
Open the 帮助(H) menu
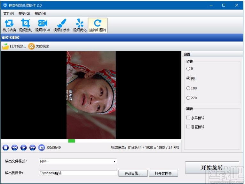coord(40,14)
